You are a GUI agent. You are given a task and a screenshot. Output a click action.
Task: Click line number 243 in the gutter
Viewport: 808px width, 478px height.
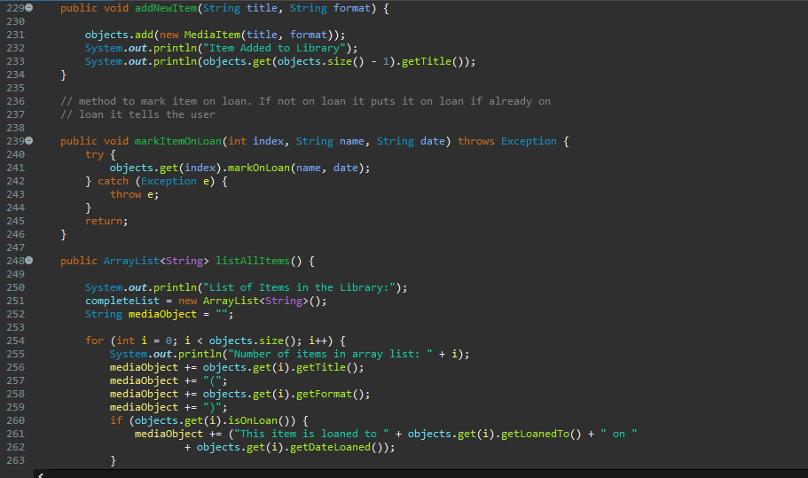pos(15,194)
